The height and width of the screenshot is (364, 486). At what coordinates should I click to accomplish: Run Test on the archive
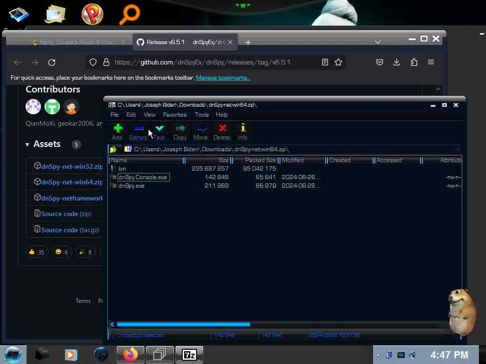click(x=159, y=132)
